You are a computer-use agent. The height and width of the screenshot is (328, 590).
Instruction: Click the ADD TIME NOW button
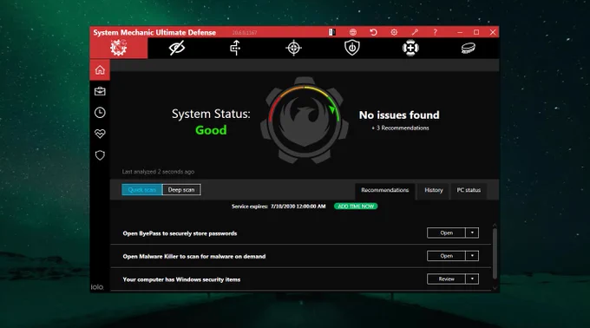click(x=356, y=207)
